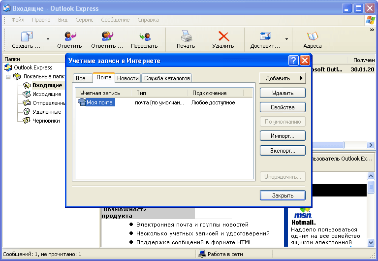Click the dialog help question mark button
This screenshot has width=378, height=261.
(293, 61)
